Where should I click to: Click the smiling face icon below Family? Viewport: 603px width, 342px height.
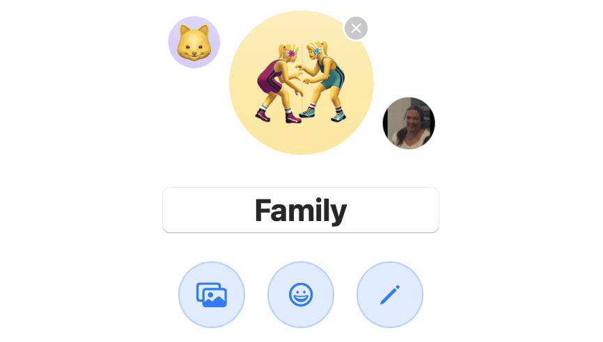[x=301, y=295]
